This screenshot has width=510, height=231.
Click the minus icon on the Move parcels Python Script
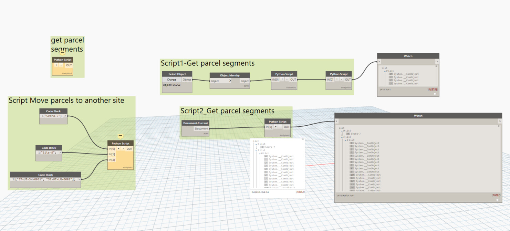tap(123, 148)
